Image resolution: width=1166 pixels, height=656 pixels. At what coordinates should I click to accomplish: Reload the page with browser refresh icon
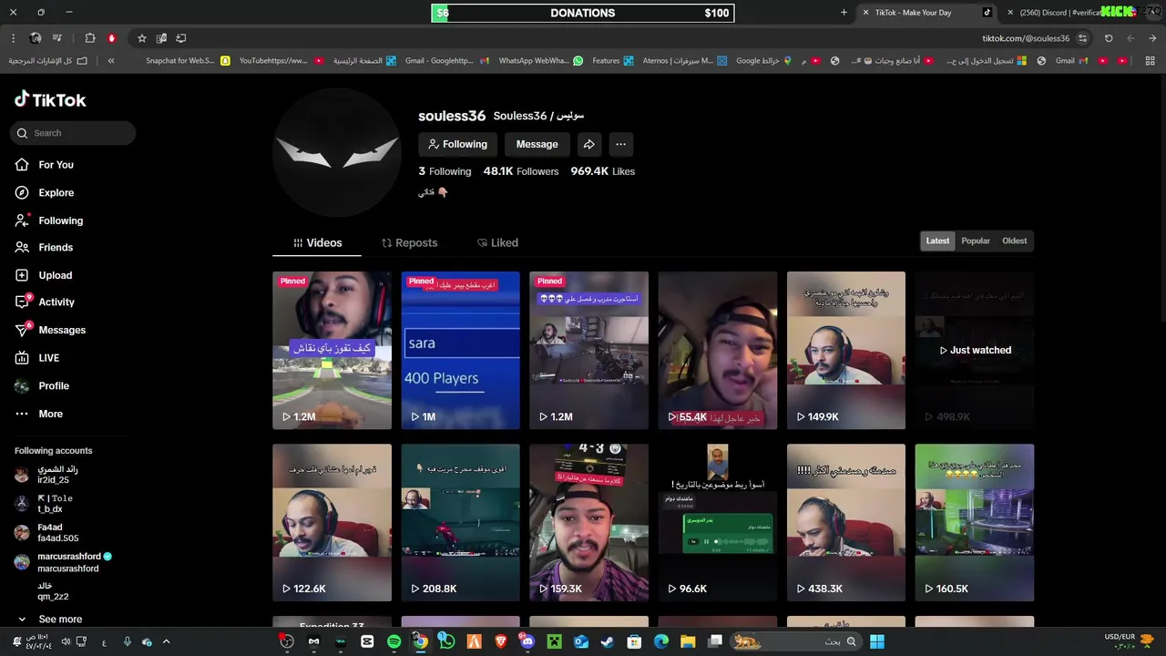coord(1109,38)
